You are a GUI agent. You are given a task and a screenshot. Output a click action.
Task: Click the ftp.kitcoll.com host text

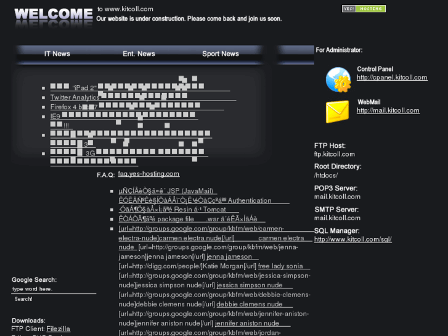tap(334, 154)
